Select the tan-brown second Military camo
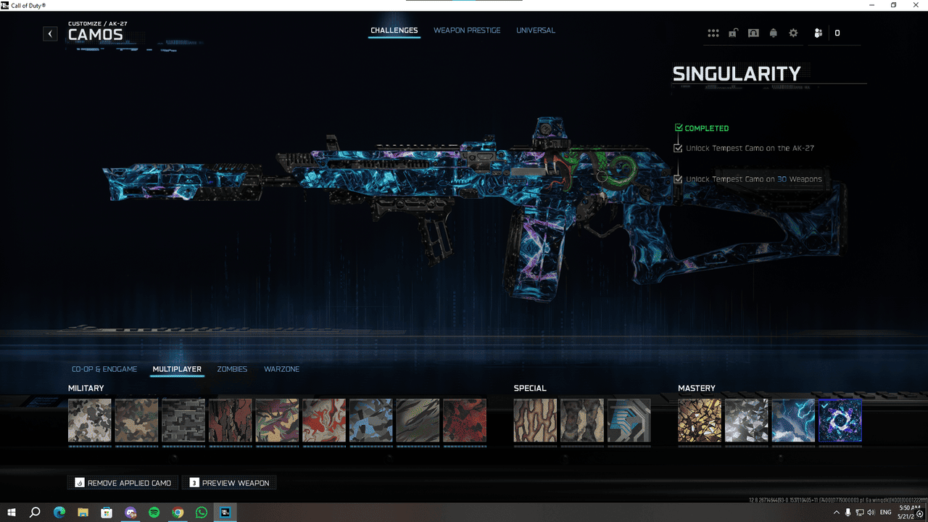This screenshot has width=928, height=522. click(136, 420)
